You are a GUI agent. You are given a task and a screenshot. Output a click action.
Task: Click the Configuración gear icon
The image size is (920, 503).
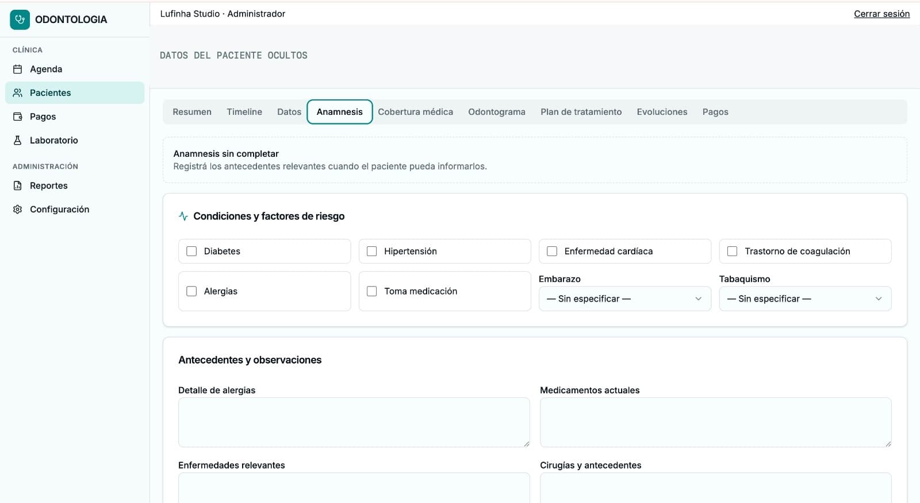[x=18, y=209]
